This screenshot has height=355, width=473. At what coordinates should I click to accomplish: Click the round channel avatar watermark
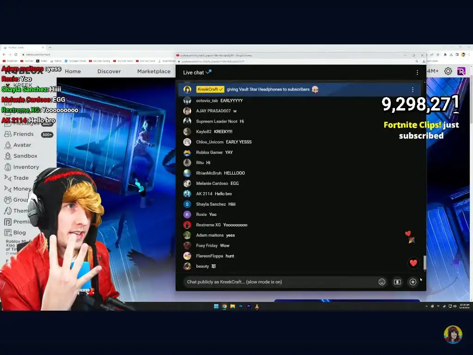453,335
